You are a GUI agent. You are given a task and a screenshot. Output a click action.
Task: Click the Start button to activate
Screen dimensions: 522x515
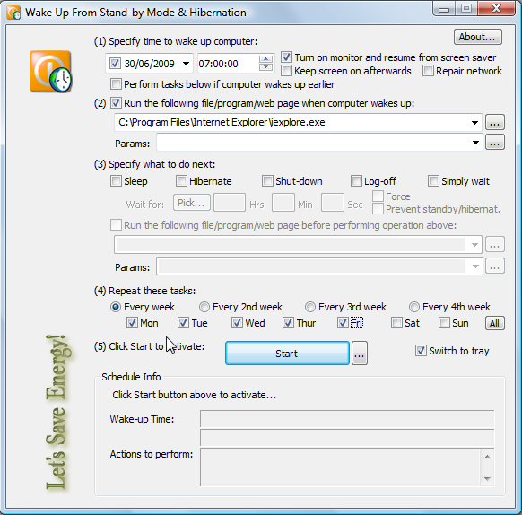pos(287,354)
